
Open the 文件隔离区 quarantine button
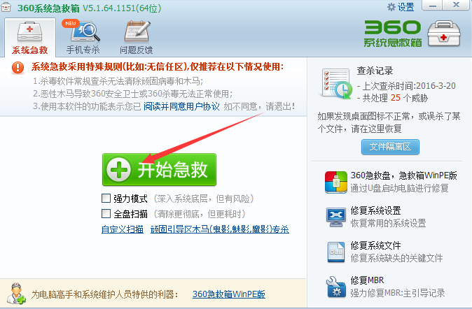click(x=390, y=147)
